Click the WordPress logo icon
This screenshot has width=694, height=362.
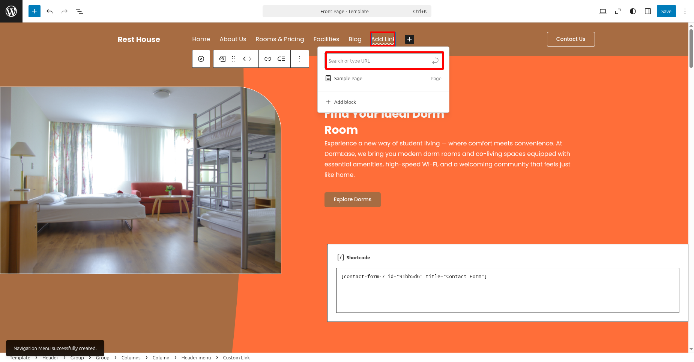(11, 11)
